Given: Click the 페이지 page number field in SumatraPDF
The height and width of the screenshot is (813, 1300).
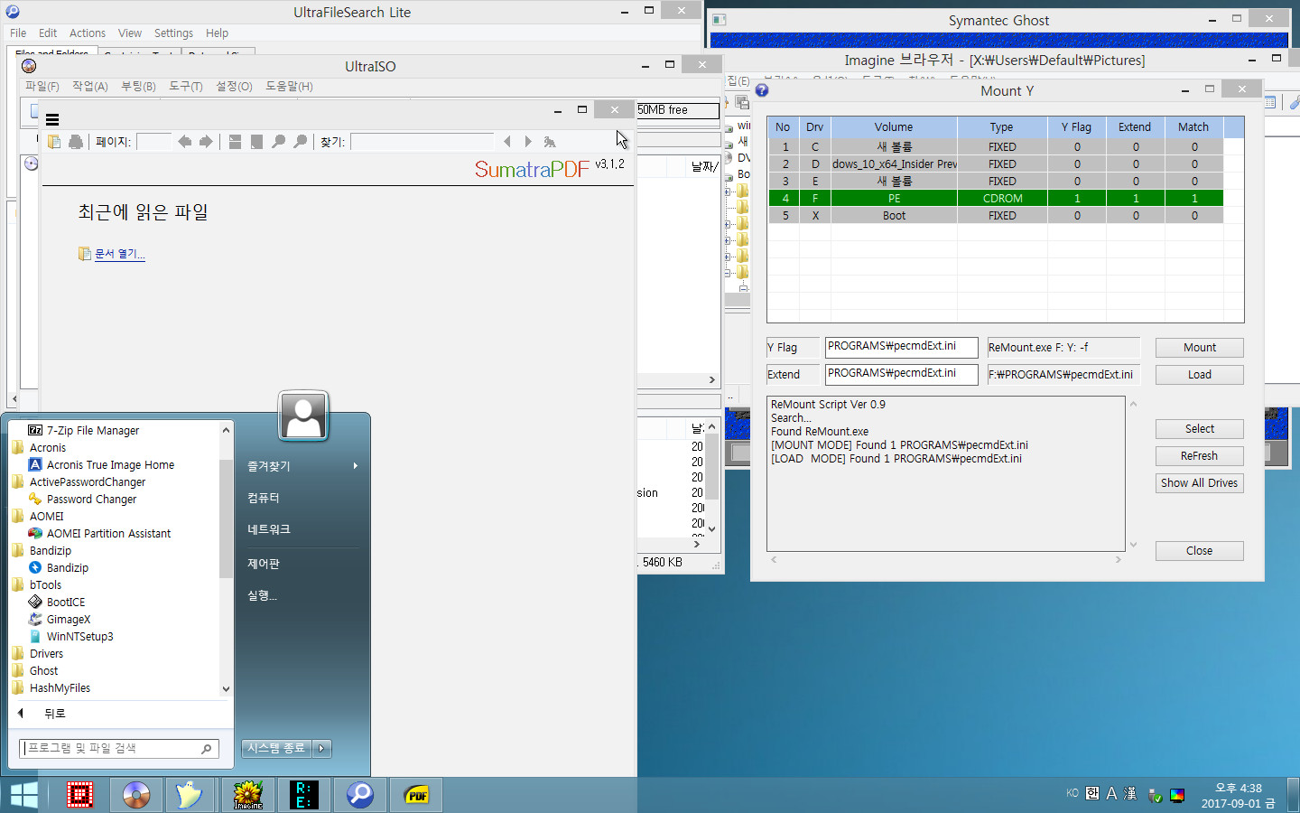Looking at the screenshot, I should [x=153, y=142].
